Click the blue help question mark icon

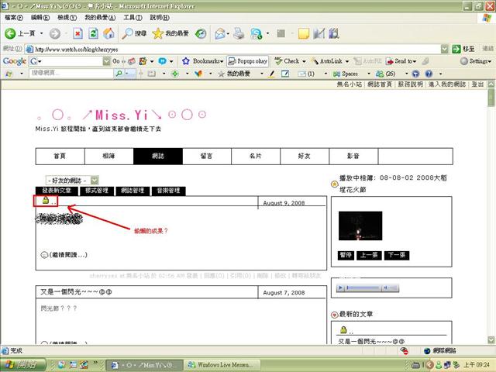[429, 74]
